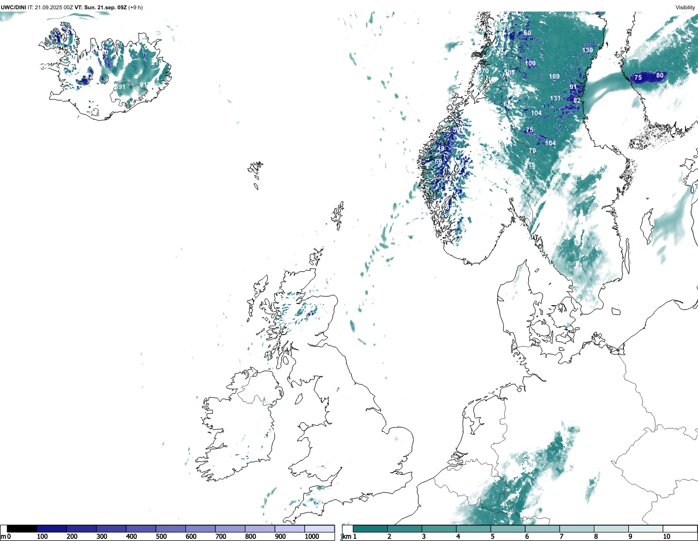The height and width of the screenshot is (541, 698).
Task: Click the '82' value near Swedish coast
Action: click(x=577, y=100)
